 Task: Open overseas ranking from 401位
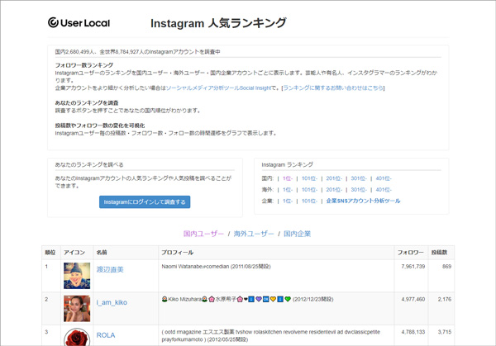tap(384, 190)
